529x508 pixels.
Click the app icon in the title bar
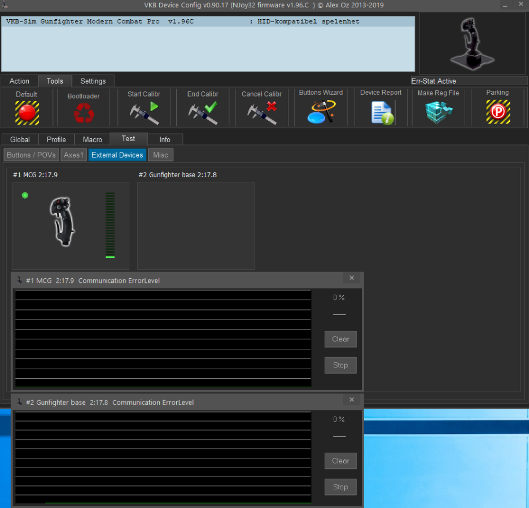5,5
